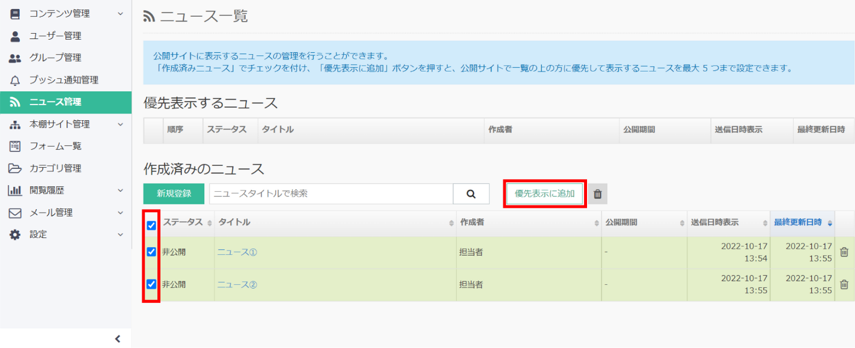855x348 pixels.
Task: Click the プッシュ通知管理 bell icon
Action: click(x=16, y=80)
